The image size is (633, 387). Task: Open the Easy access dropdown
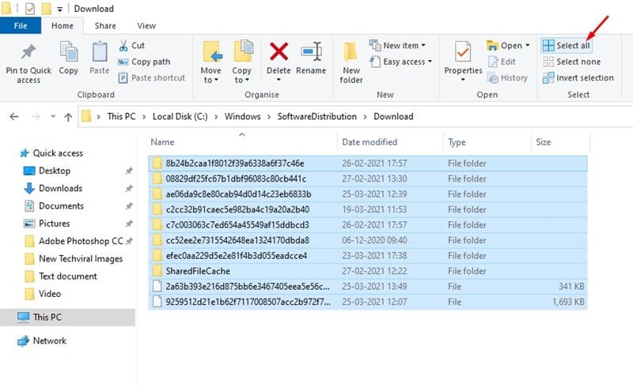tap(401, 62)
